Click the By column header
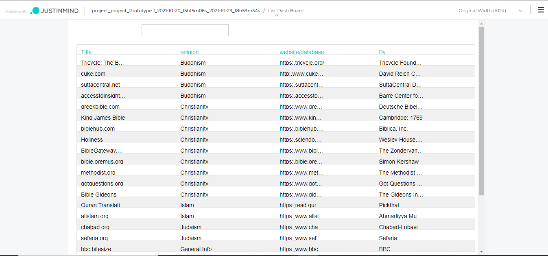 pyautogui.click(x=382, y=52)
